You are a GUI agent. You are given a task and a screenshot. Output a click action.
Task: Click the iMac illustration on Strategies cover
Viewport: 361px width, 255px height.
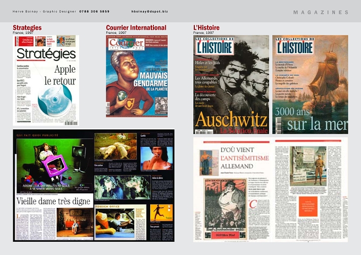tap(55, 100)
